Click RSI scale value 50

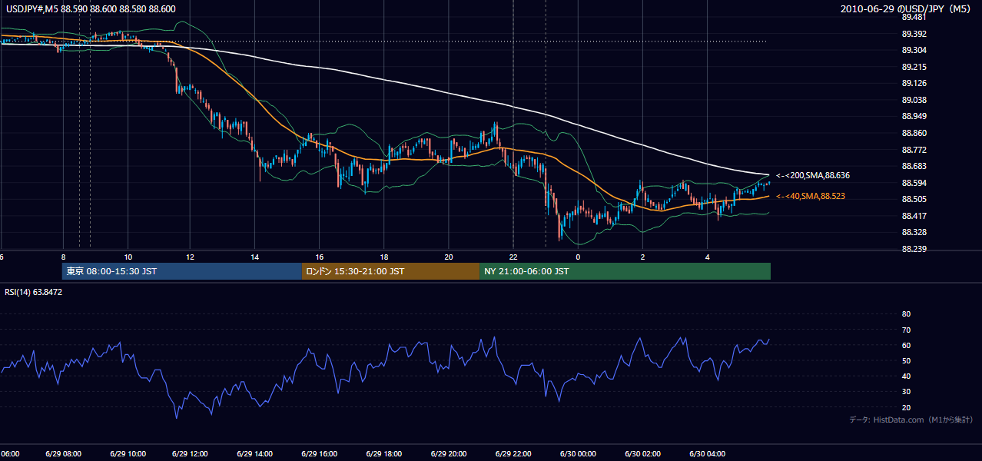click(906, 361)
